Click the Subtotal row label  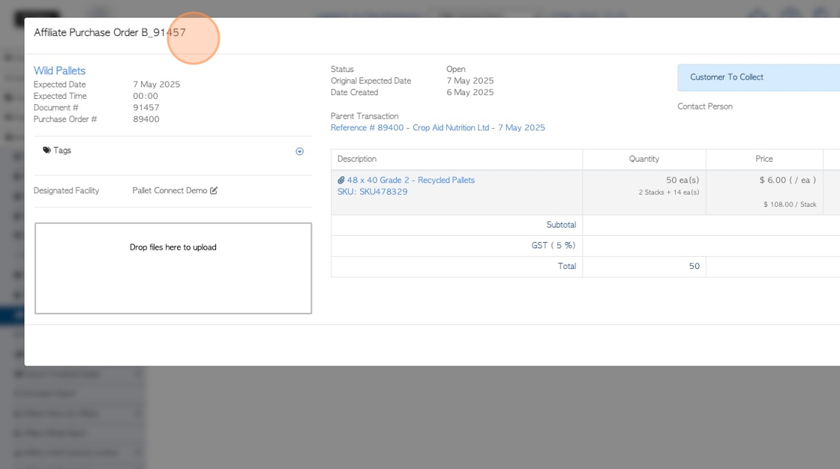(x=561, y=225)
